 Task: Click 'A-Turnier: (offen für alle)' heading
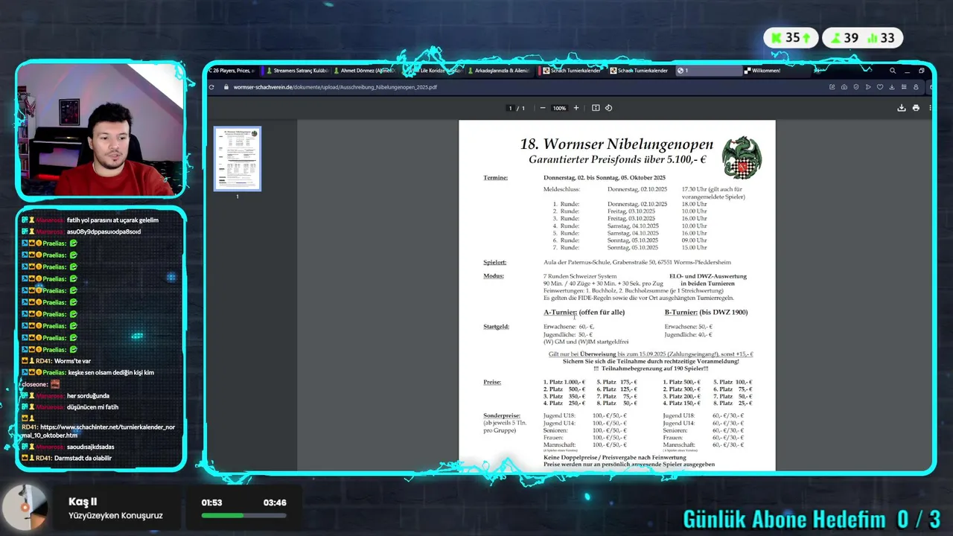(584, 313)
